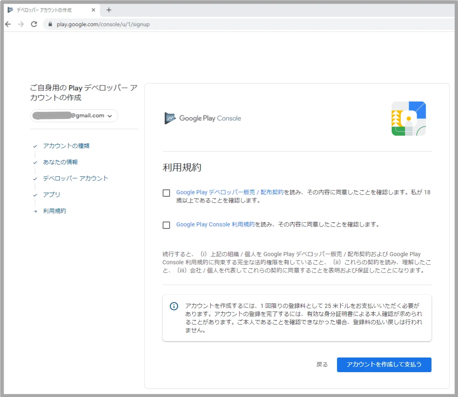Viewport: 458px width, 397px height.
Task: Select the アカウントの種類 step
Action: click(66, 146)
